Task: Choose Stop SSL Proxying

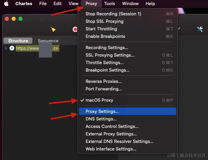Action: point(128,21)
